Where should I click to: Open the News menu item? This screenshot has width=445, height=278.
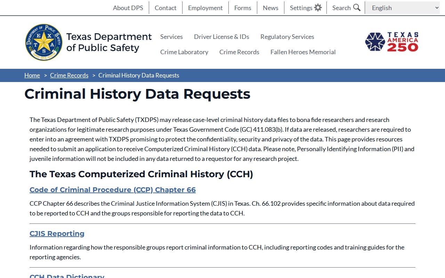coord(270,8)
